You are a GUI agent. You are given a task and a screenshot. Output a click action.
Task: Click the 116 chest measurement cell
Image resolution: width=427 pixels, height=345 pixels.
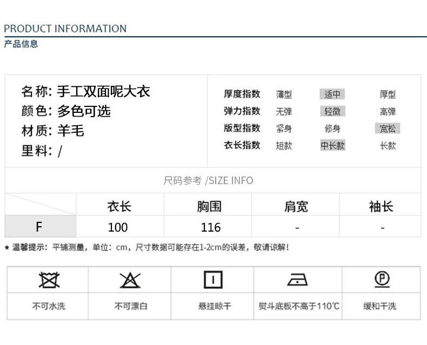tap(210, 227)
